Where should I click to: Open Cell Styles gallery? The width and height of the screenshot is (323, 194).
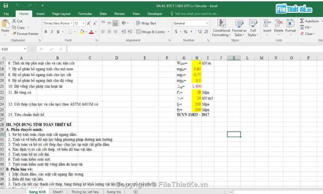pyautogui.click(x=253, y=28)
